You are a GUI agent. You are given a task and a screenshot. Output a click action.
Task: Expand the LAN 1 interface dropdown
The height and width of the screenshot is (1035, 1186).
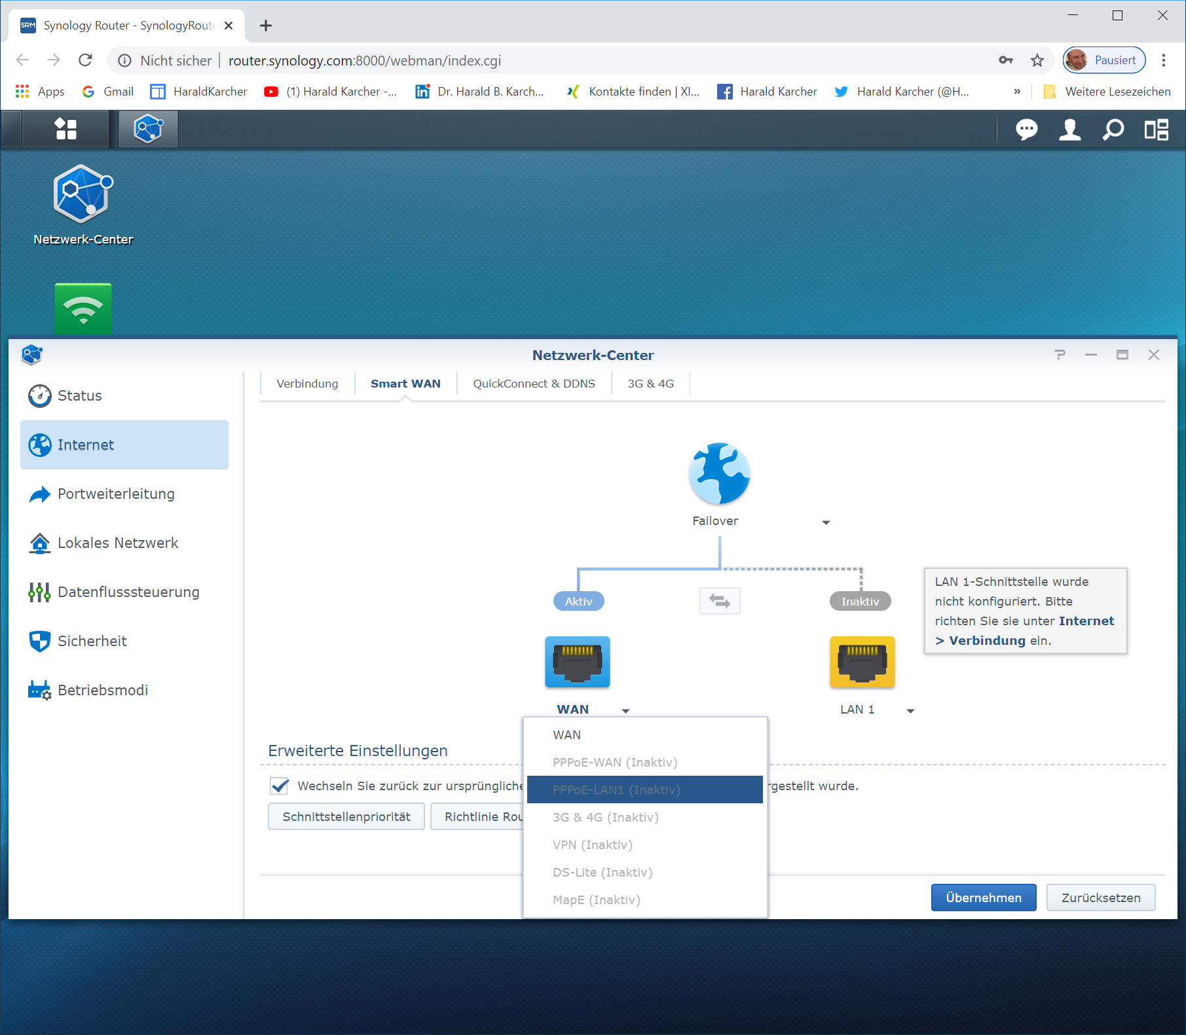click(910, 710)
